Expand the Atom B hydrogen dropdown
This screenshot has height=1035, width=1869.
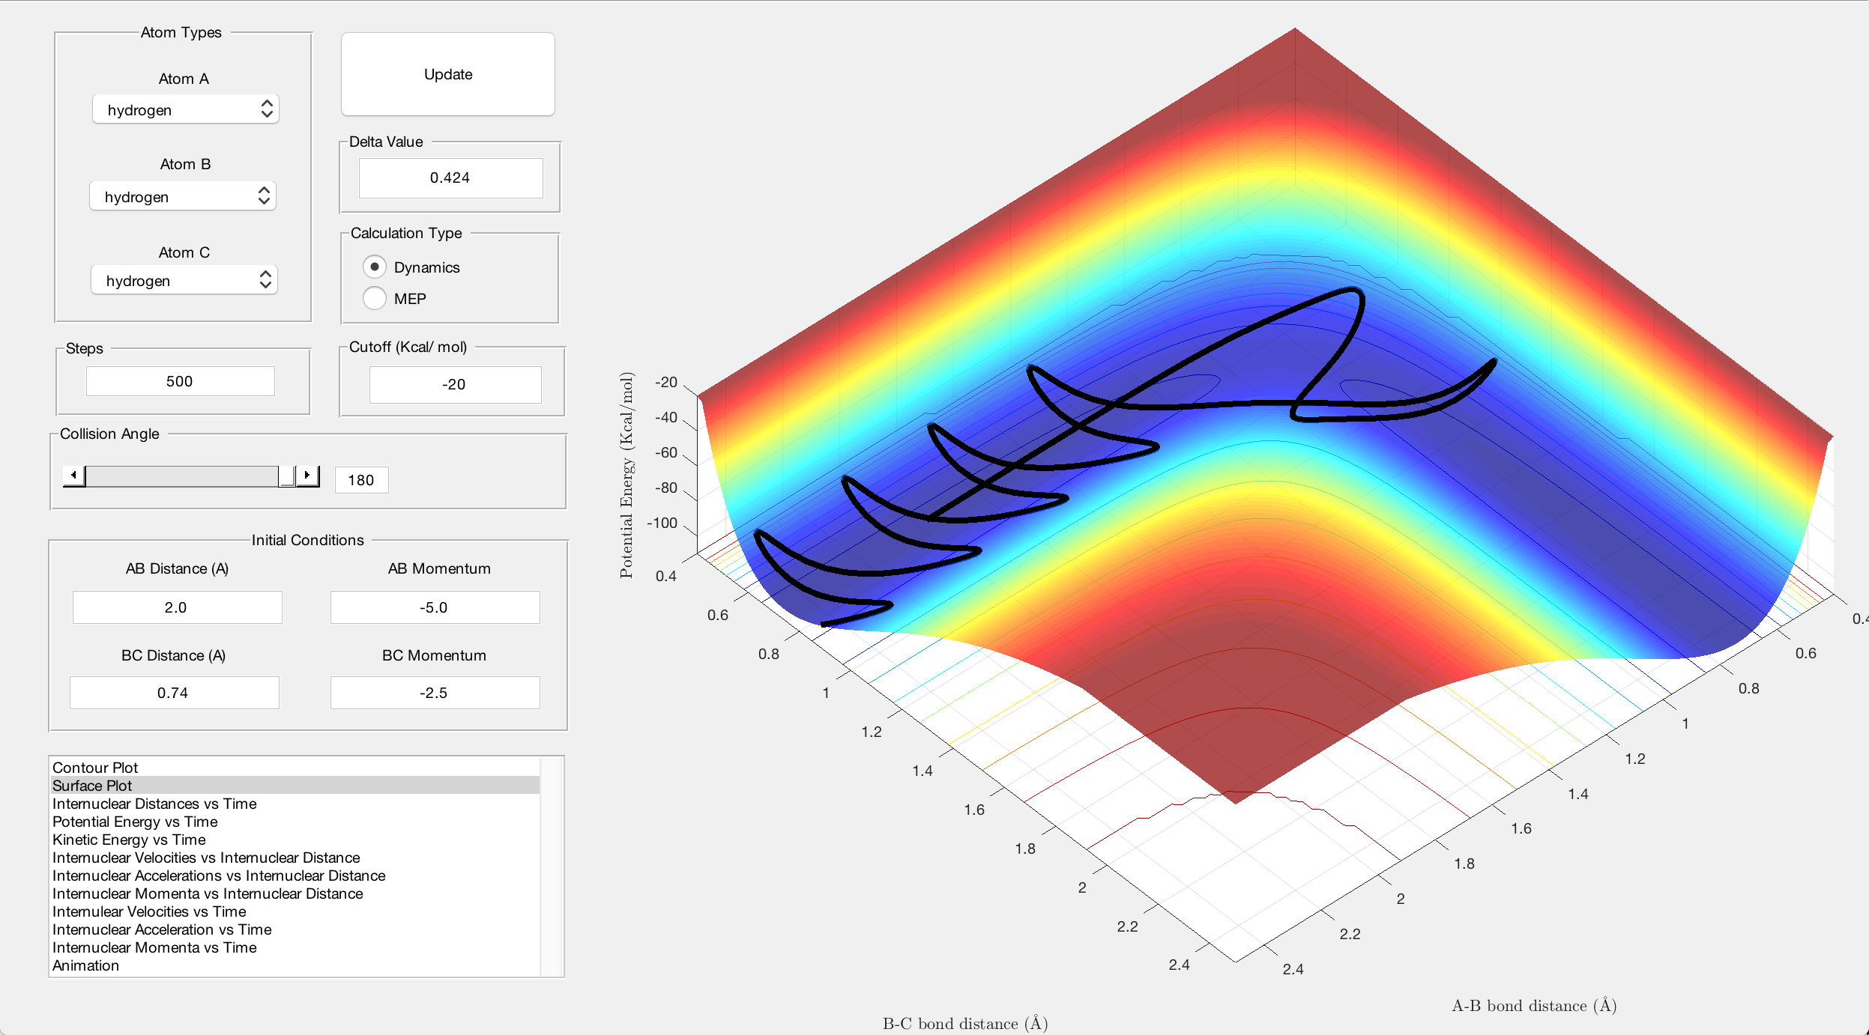[x=183, y=197]
